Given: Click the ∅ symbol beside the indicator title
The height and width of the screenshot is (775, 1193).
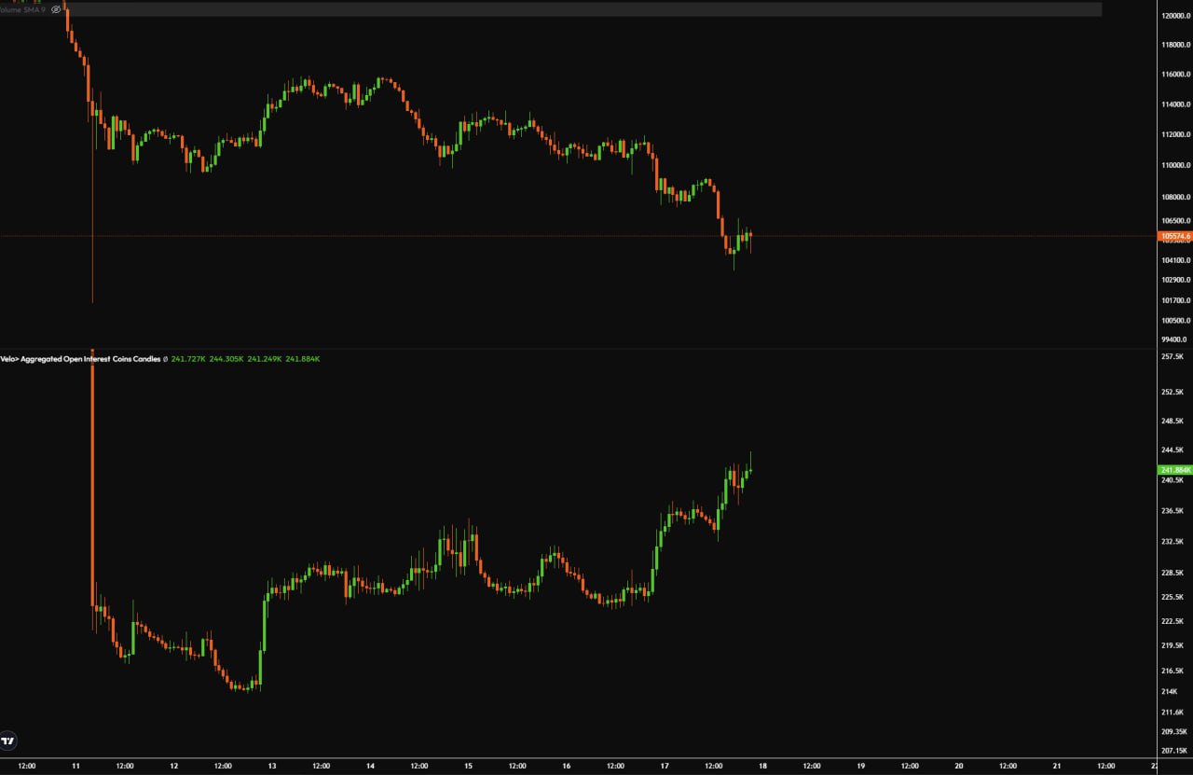Looking at the screenshot, I should (x=165, y=359).
